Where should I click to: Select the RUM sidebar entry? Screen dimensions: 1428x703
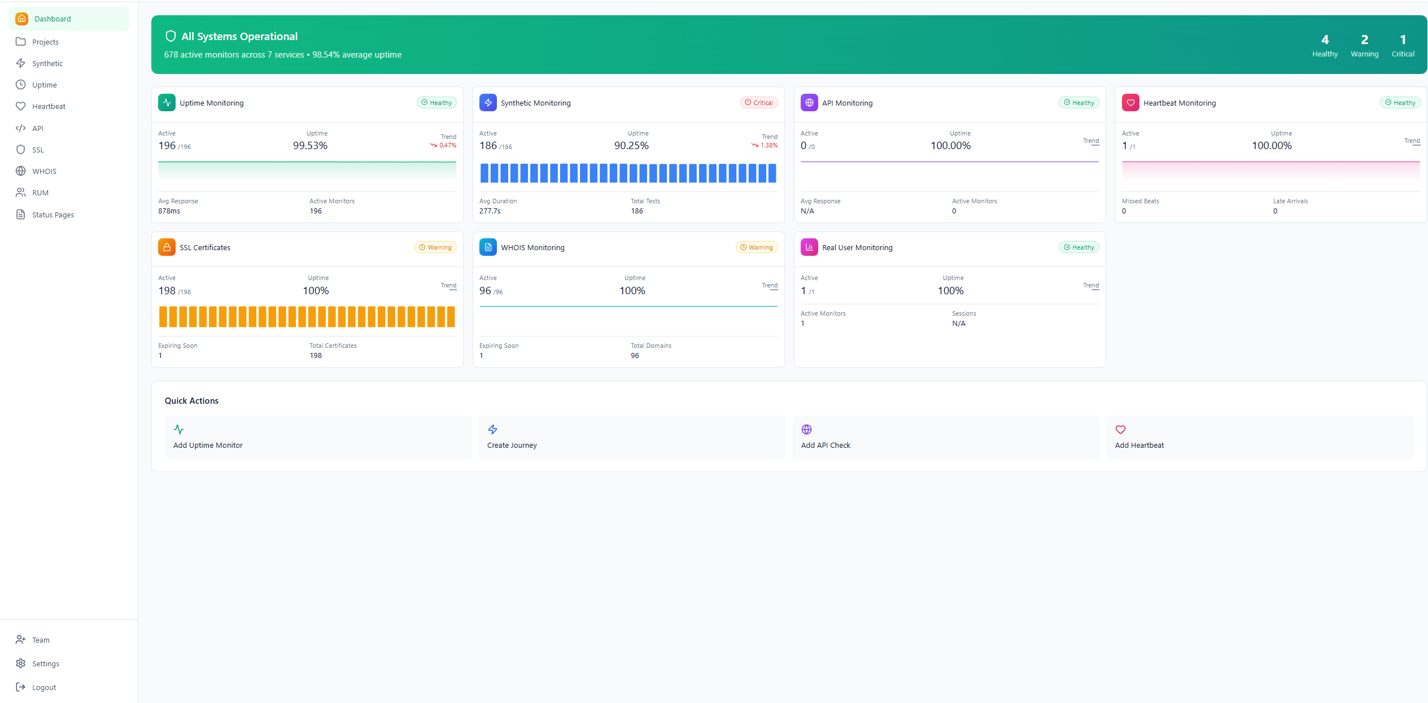(40, 193)
